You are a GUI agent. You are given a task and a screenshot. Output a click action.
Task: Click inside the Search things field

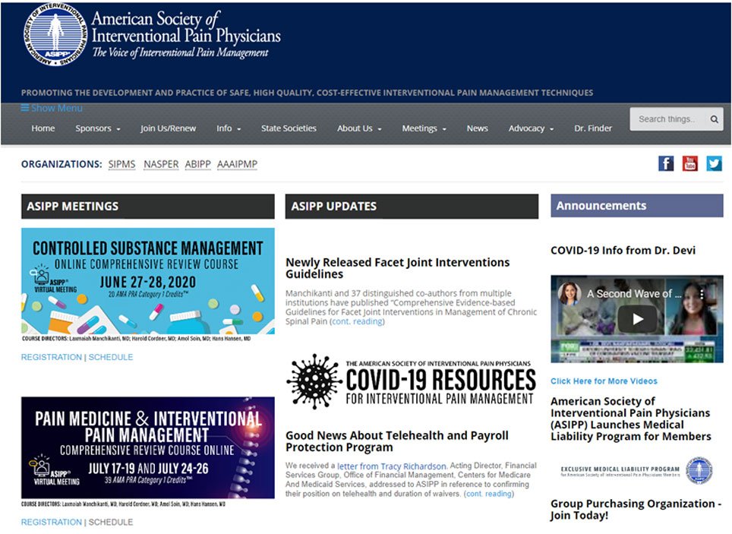click(x=669, y=119)
